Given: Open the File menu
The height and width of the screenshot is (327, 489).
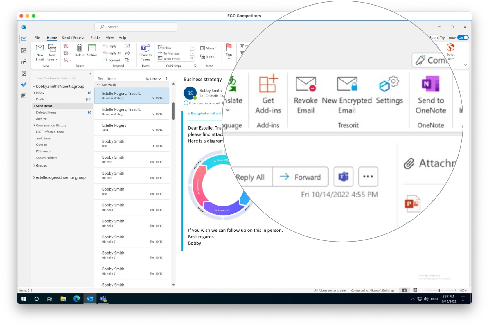Looking at the screenshot, I should 37,38.
